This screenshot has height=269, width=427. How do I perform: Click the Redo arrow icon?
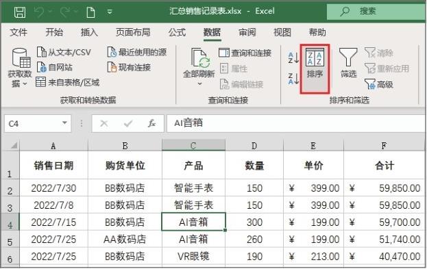point(65,12)
